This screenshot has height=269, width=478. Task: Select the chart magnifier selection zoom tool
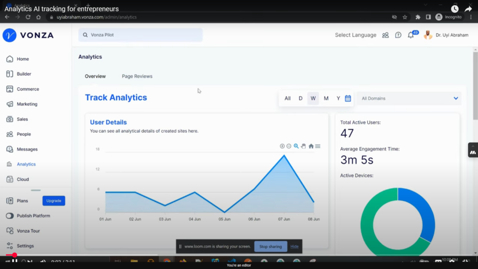(x=296, y=146)
